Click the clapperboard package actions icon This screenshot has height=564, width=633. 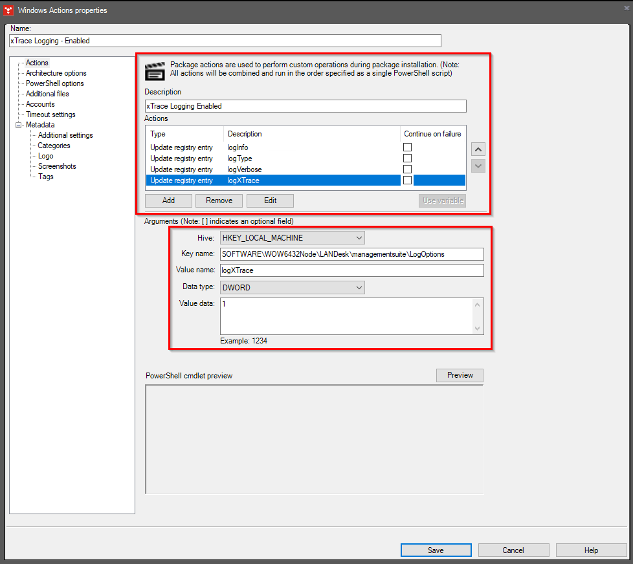click(x=155, y=70)
